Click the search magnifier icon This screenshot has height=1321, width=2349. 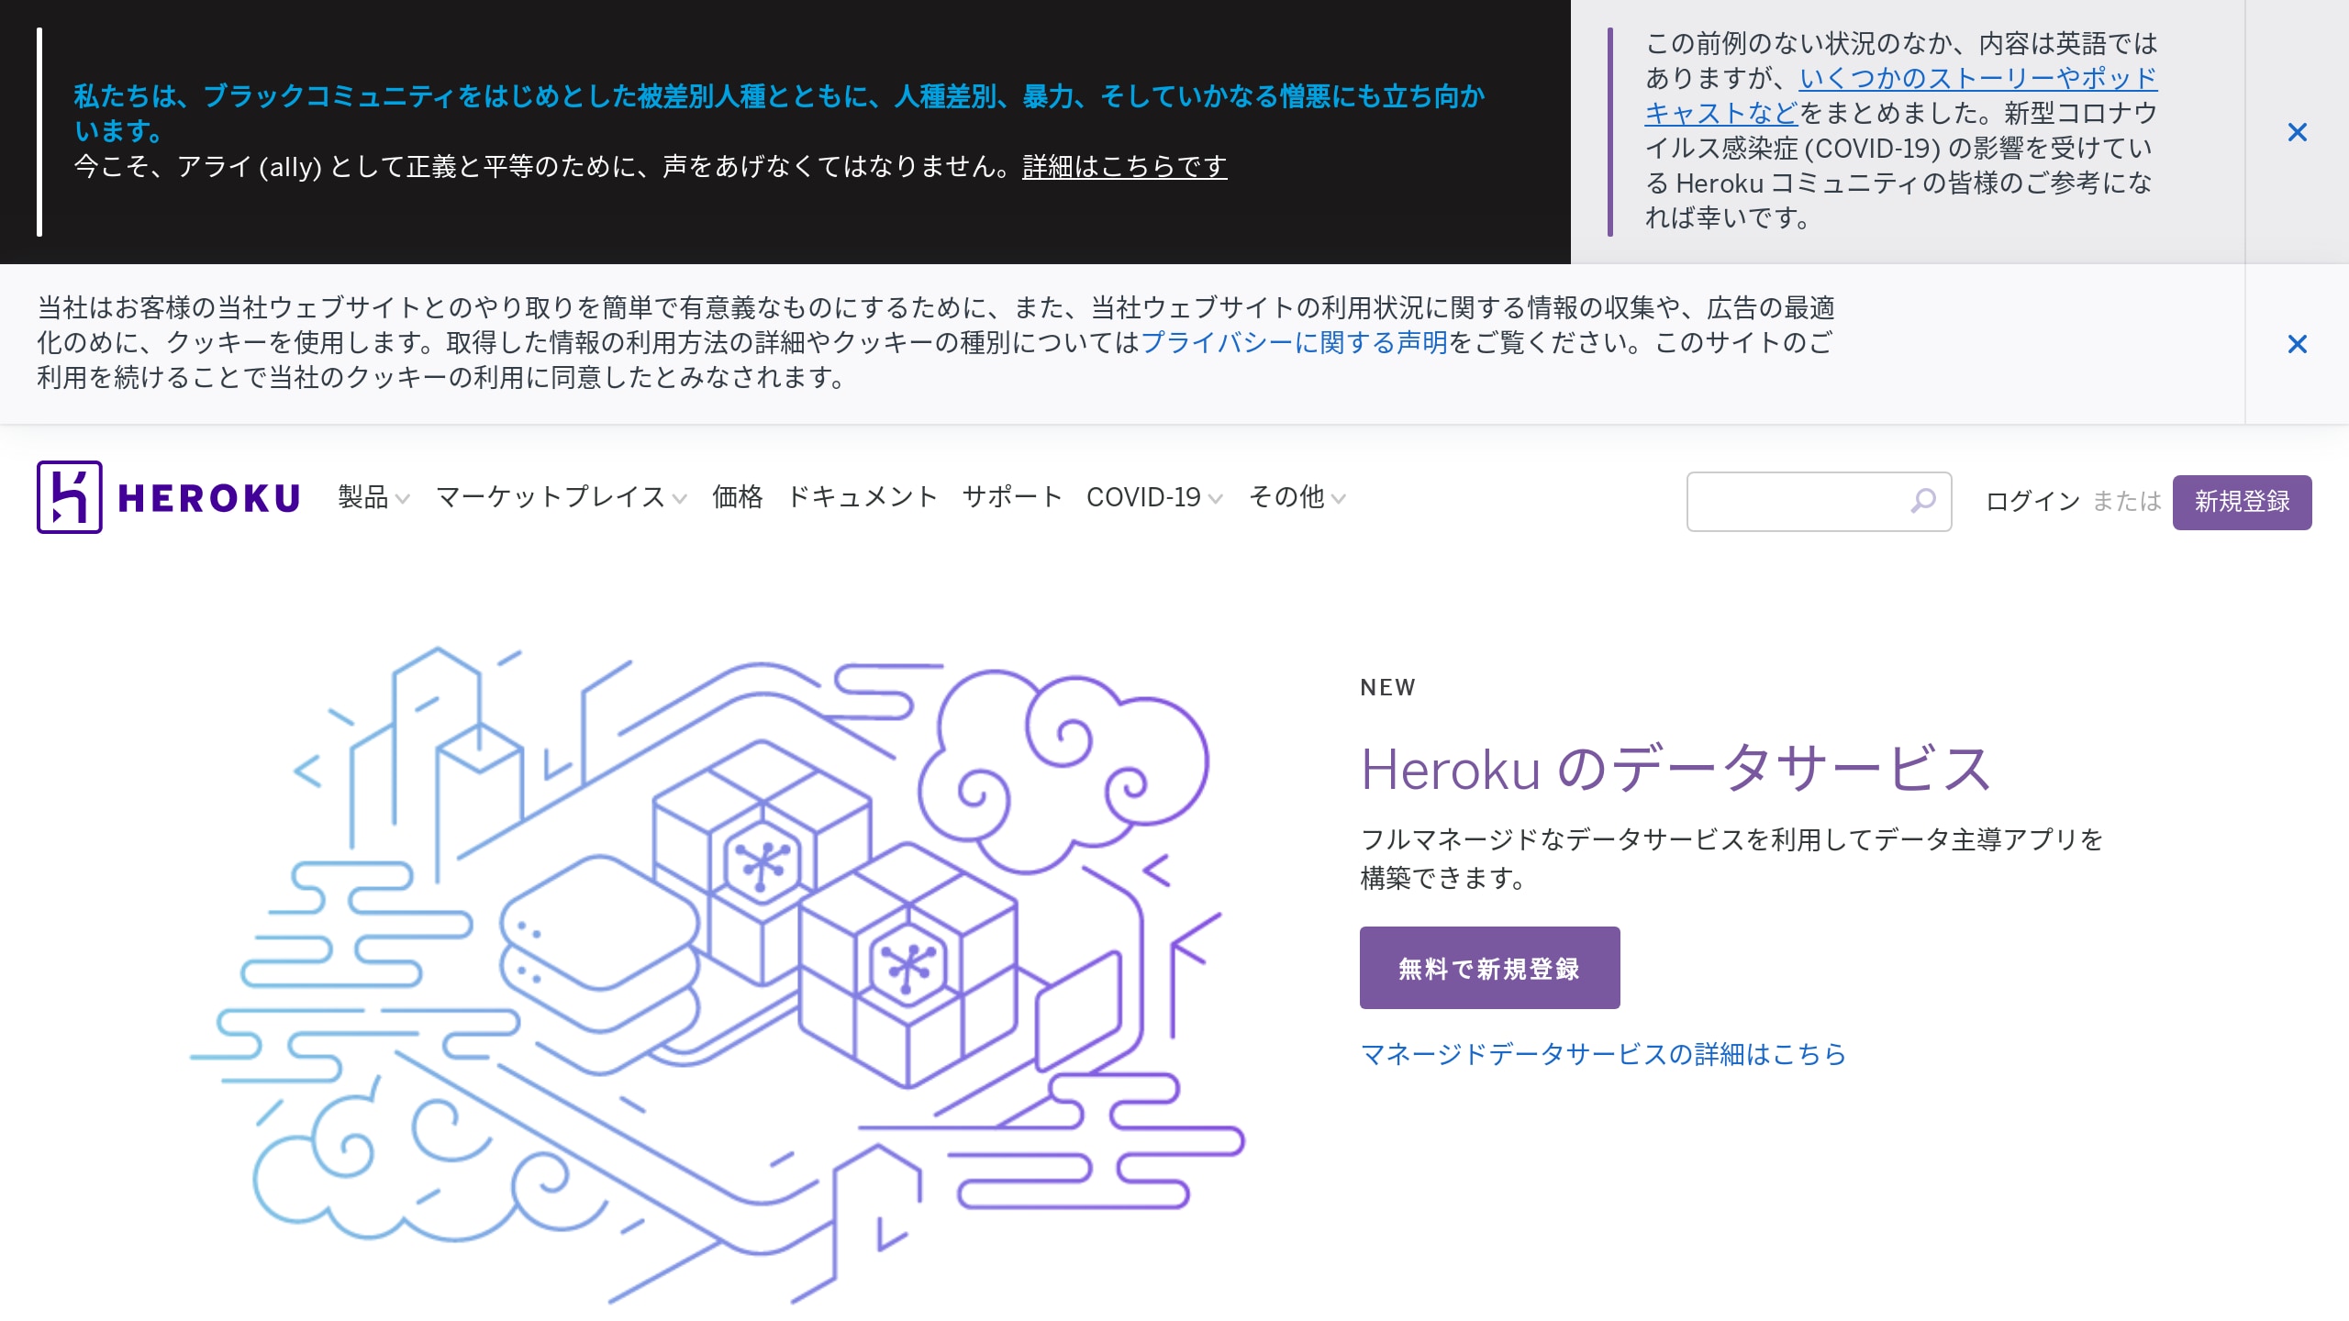tap(1923, 501)
